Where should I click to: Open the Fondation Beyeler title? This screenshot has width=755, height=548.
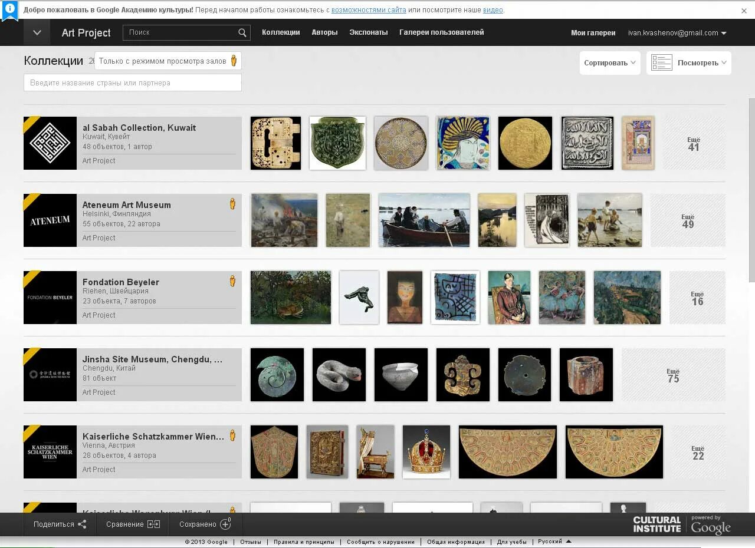[x=121, y=282]
